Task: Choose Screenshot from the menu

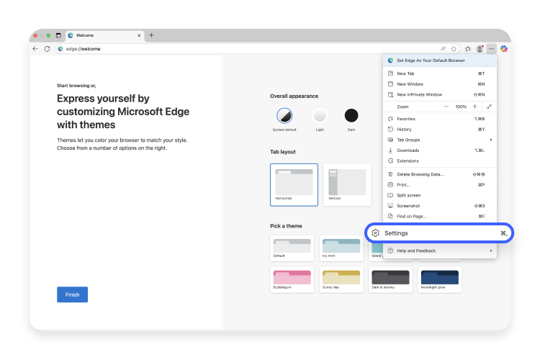Action: coord(440,206)
